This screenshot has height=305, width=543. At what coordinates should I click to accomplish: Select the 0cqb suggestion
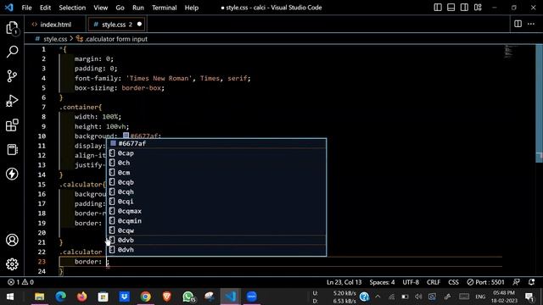(216, 182)
